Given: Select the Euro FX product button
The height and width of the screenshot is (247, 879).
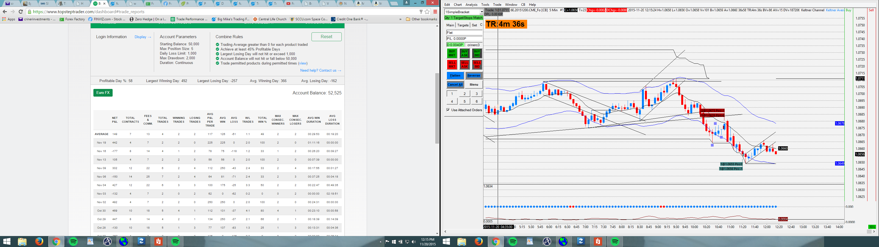Looking at the screenshot, I should pyautogui.click(x=103, y=93).
